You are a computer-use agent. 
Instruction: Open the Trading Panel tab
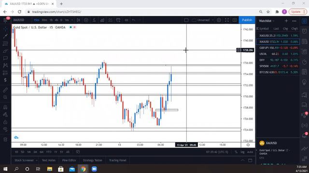[x=118, y=160]
